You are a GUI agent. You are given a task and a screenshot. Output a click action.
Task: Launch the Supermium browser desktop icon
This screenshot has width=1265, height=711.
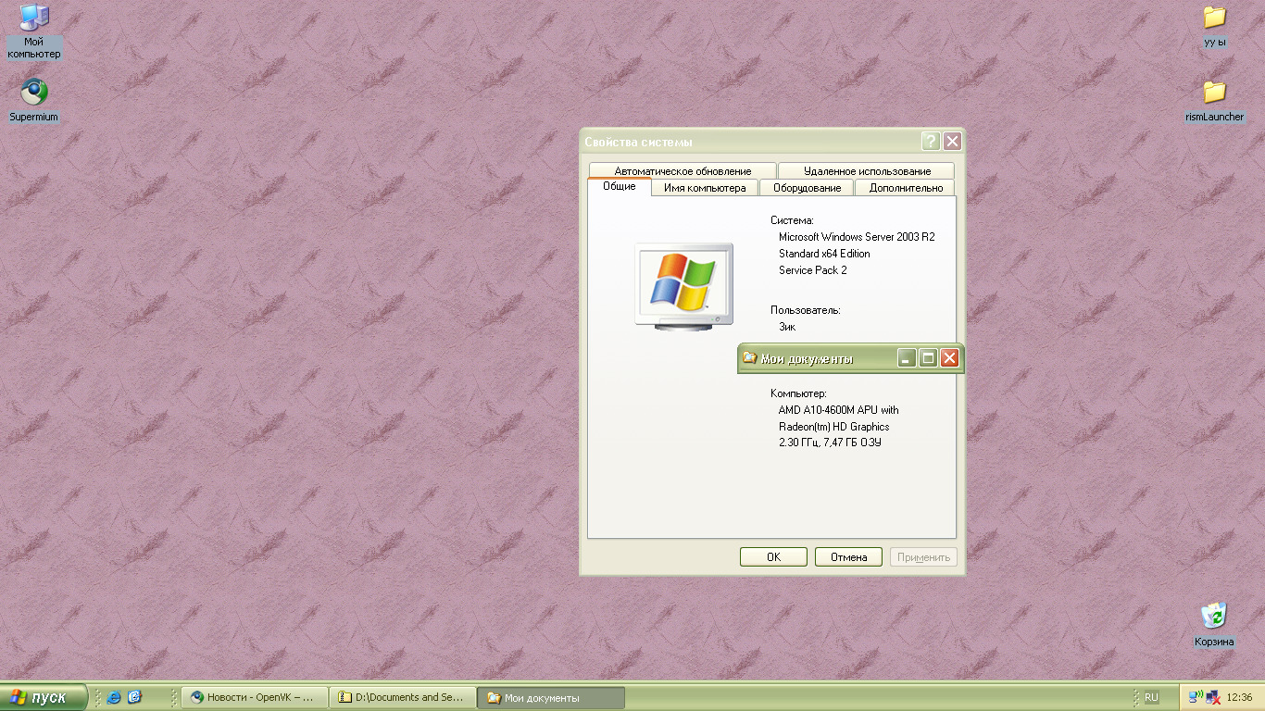point(34,101)
